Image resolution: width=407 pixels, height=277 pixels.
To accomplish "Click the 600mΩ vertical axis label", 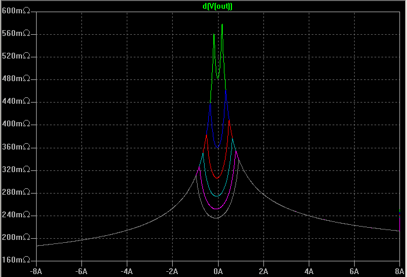I will coord(16,10).
